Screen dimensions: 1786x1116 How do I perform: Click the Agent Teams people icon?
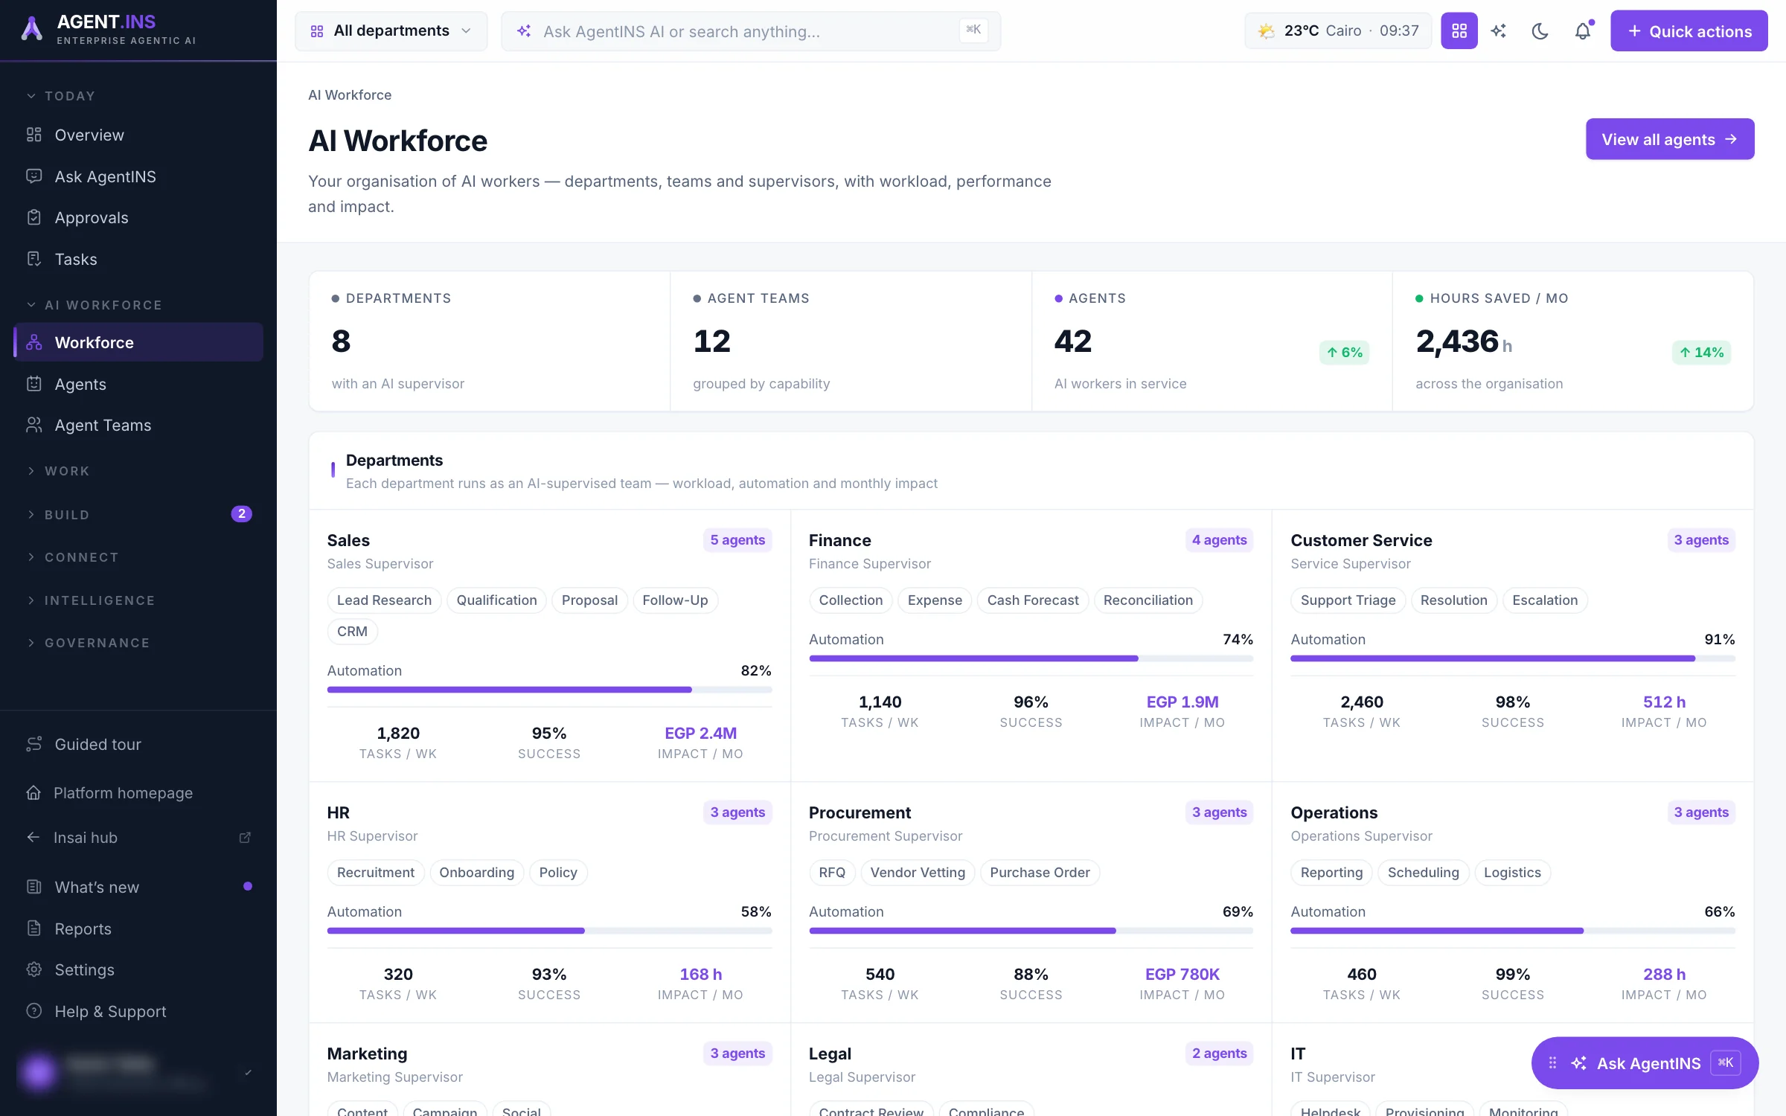(x=34, y=425)
